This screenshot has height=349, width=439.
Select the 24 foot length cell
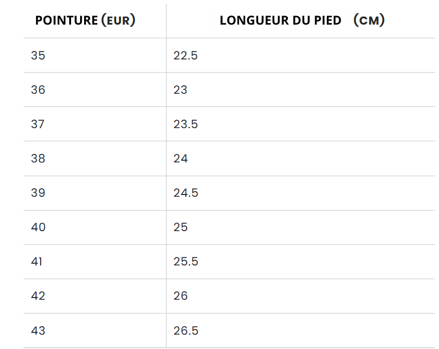pyautogui.click(x=300, y=158)
